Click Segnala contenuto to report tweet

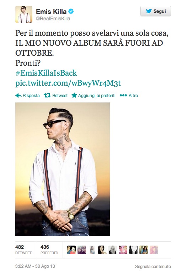[x=153, y=266]
